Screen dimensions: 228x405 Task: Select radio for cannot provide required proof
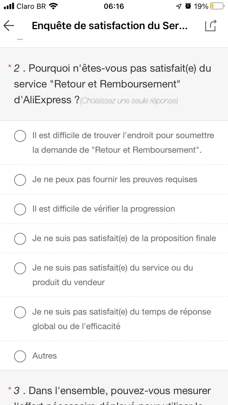coord(20,180)
